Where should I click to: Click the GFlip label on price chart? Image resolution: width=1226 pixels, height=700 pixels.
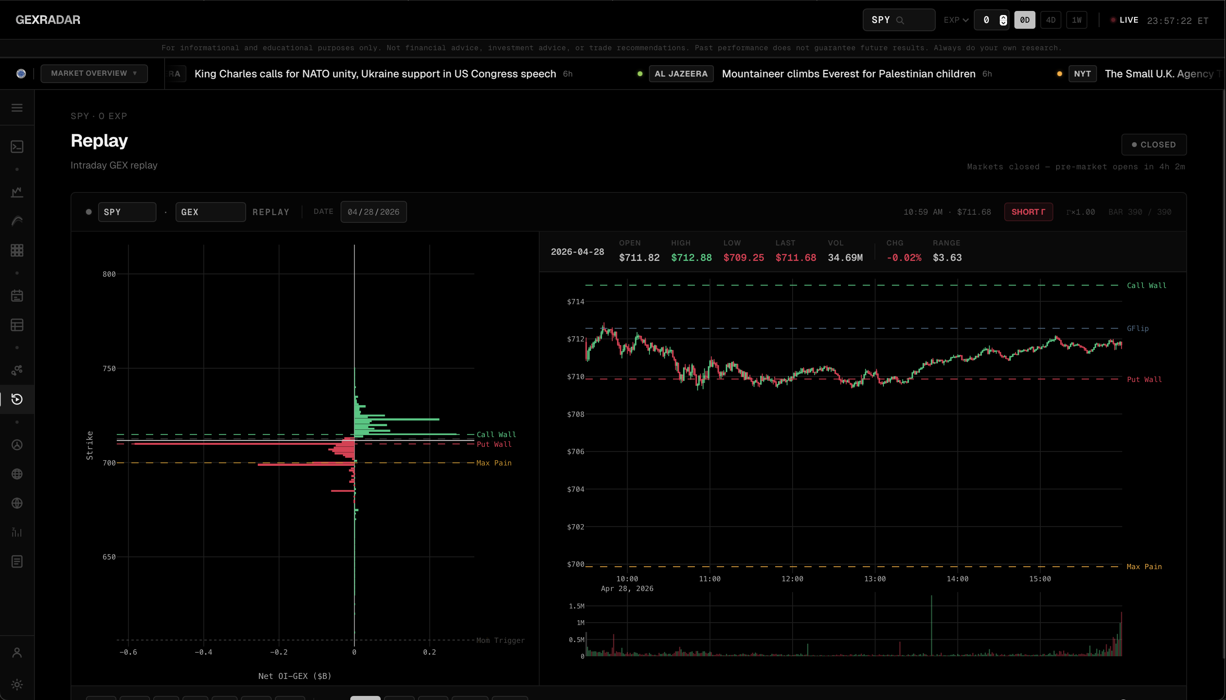pyautogui.click(x=1138, y=329)
